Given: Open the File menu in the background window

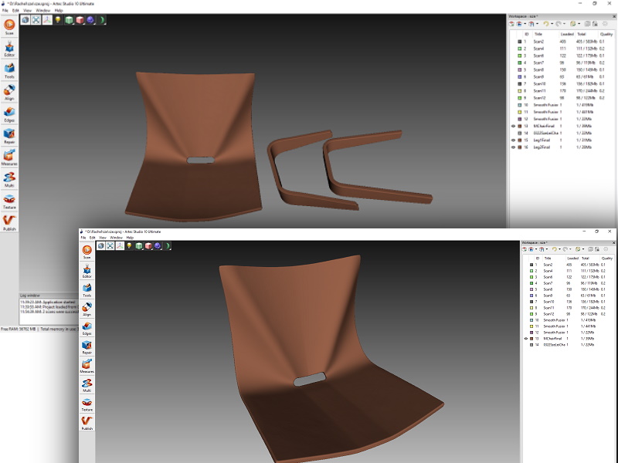Looking at the screenshot, I should [5, 11].
